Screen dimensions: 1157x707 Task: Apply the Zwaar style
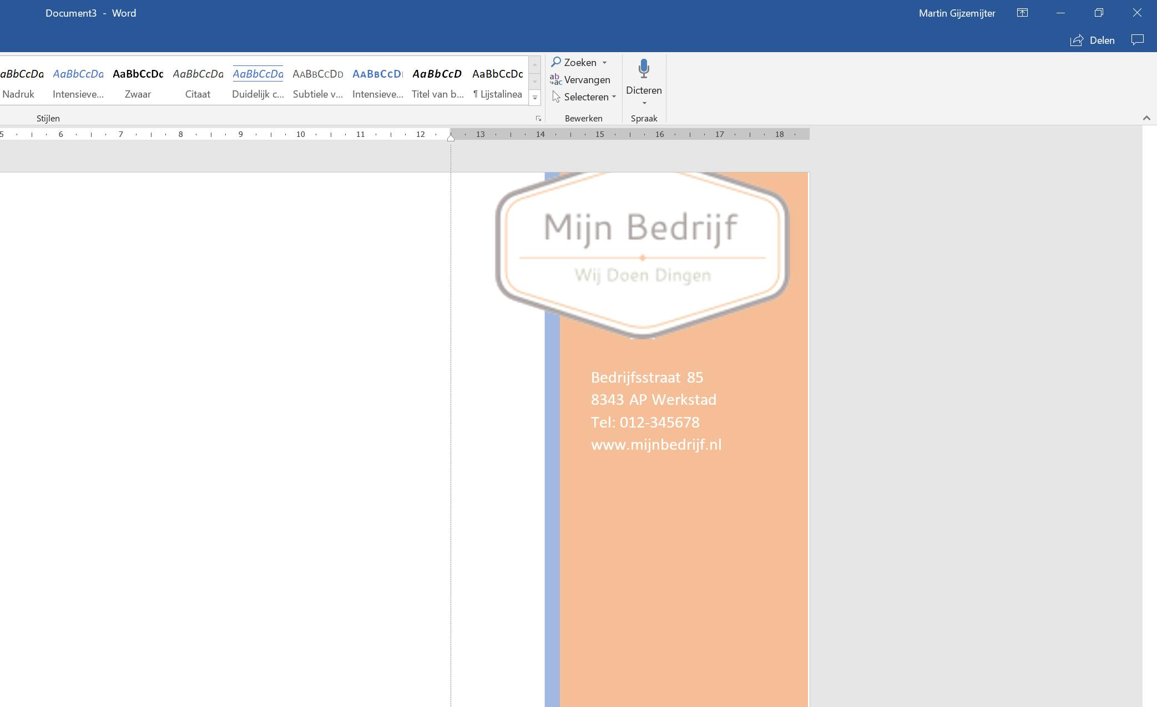coord(138,83)
